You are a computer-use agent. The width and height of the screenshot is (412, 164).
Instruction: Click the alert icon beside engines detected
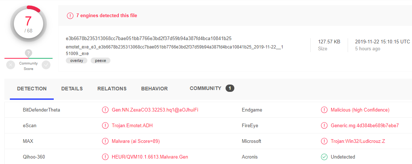point(70,16)
